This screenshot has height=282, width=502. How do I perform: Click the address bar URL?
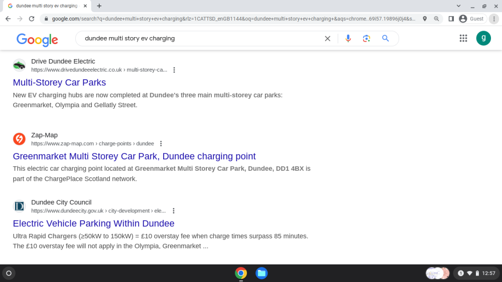(234, 19)
